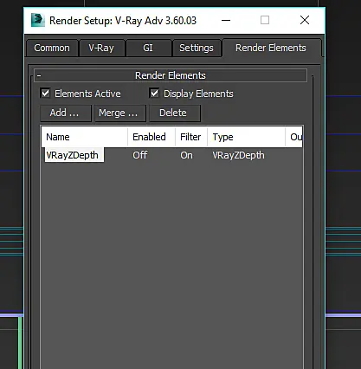Open the Settings tab
Viewport: 361px width, 369px height.
point(197,48)
